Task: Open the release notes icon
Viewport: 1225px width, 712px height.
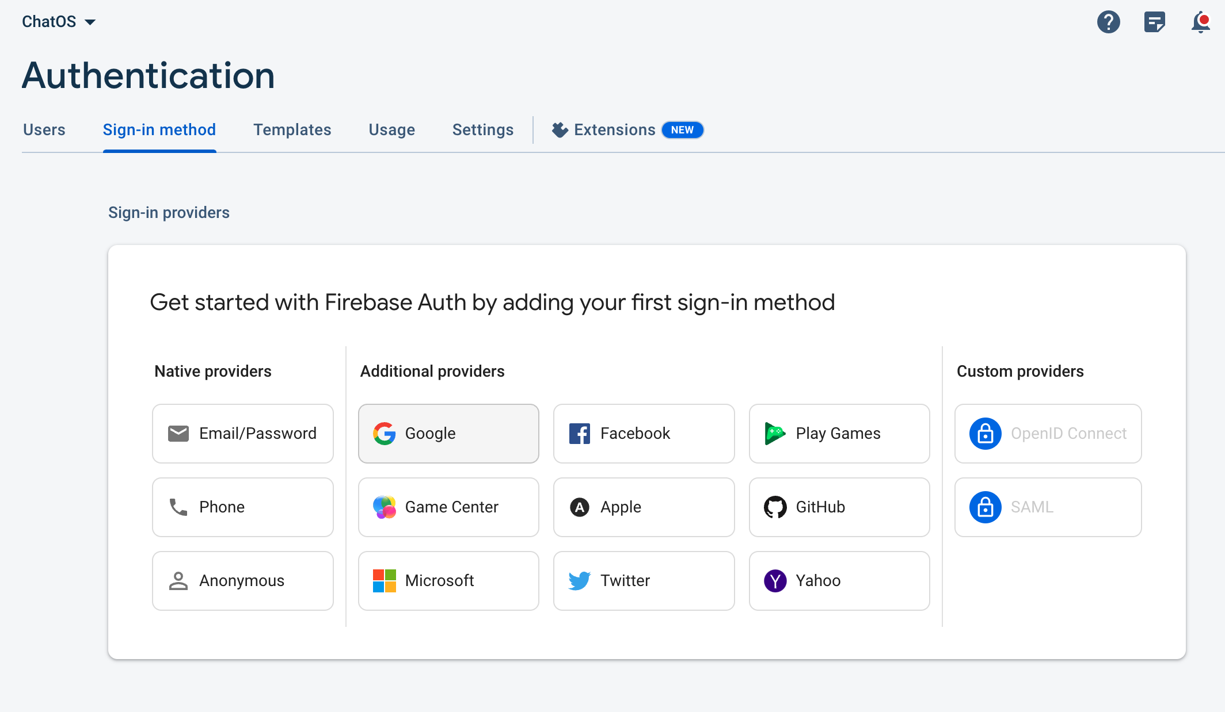Action: [1154, 22]
